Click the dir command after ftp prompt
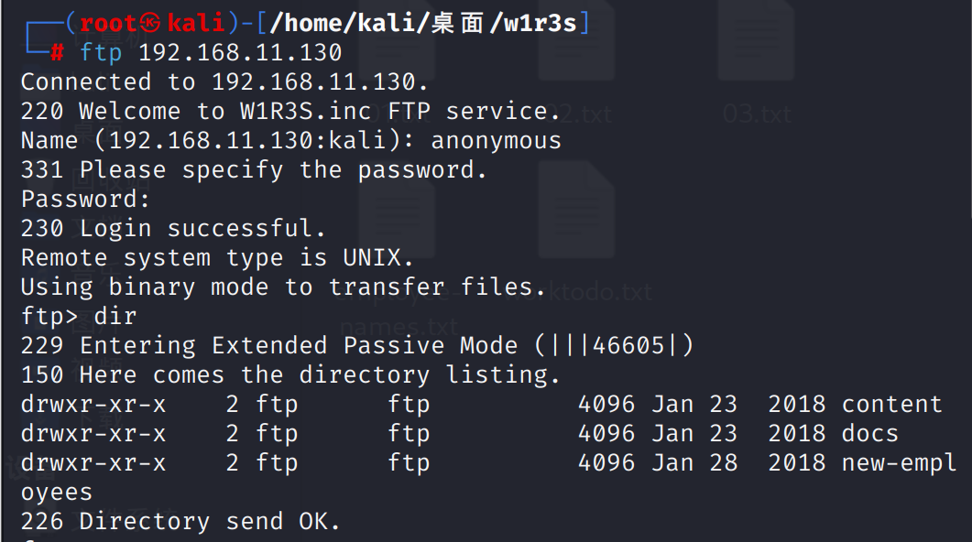Viewport: 972px width, 542px height. 115,316
